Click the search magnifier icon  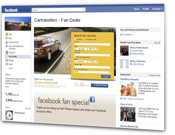[83, 9]
